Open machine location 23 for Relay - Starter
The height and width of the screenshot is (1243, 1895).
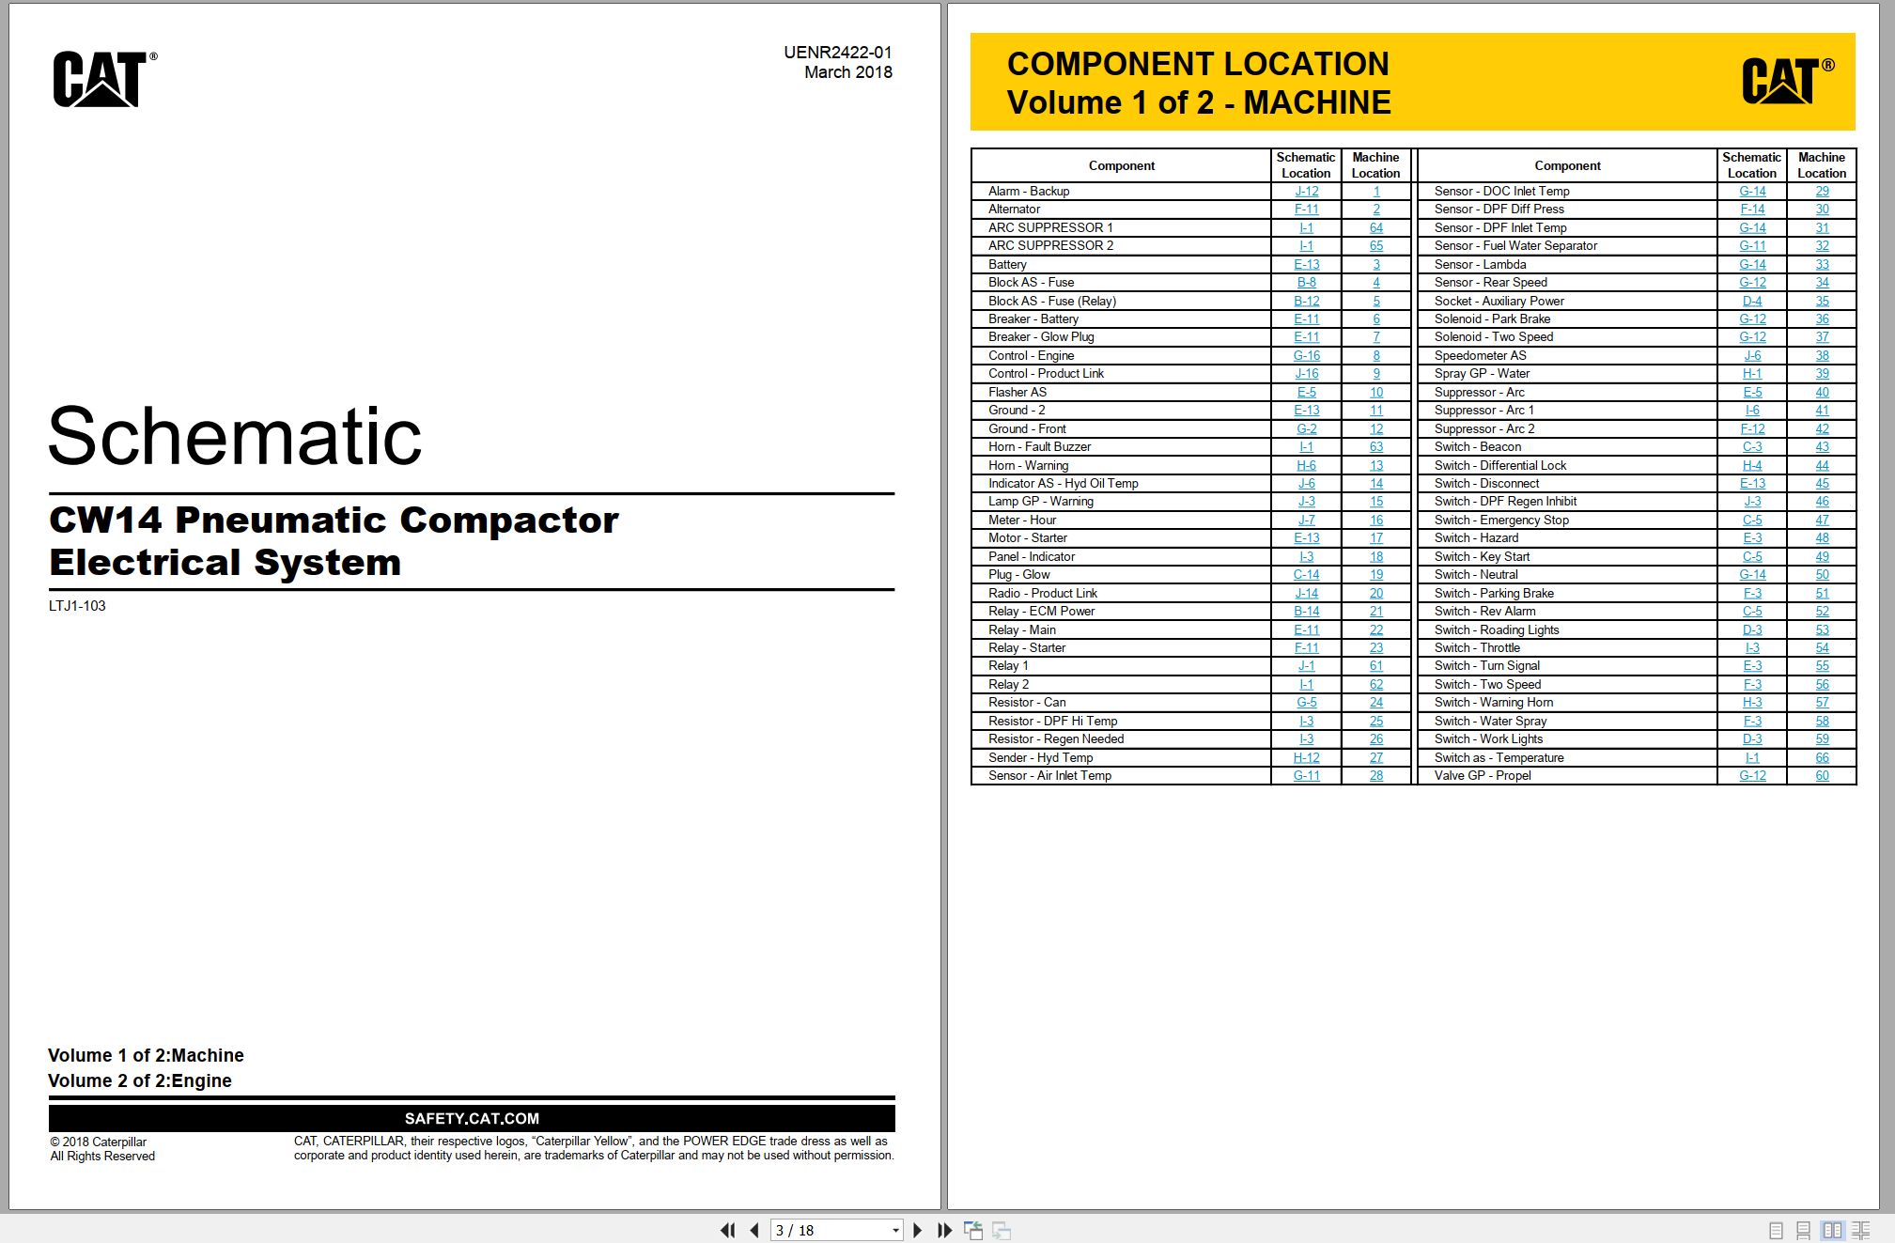click(x=1376, y=647)
